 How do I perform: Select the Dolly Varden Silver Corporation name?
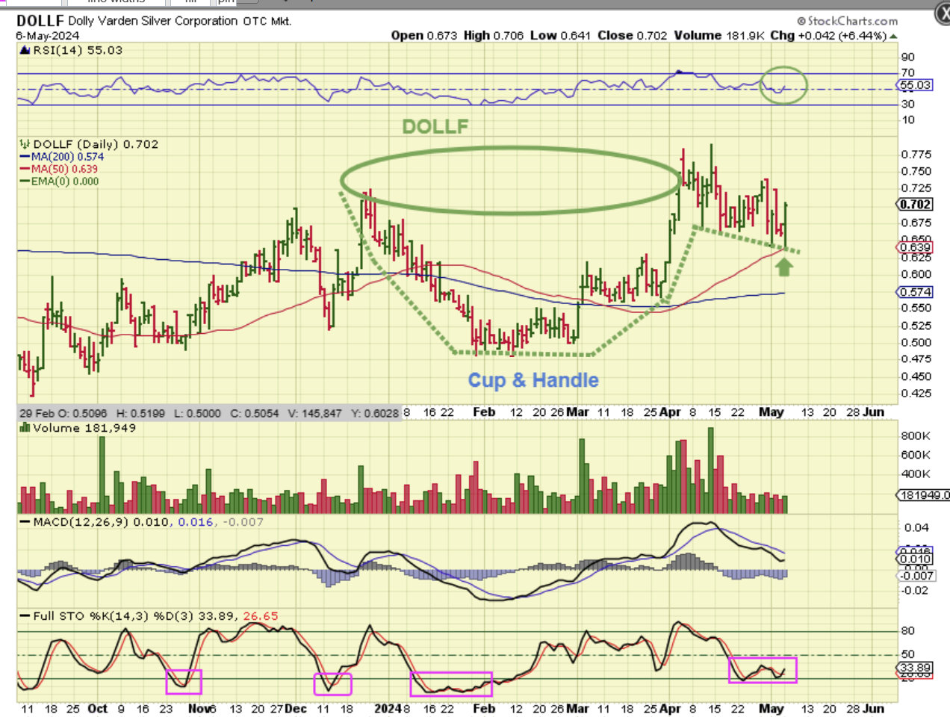click(153, 21)
